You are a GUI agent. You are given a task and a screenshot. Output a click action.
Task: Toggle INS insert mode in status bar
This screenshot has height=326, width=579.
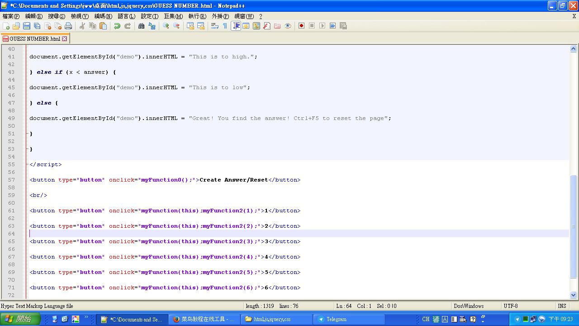point(562,306)
